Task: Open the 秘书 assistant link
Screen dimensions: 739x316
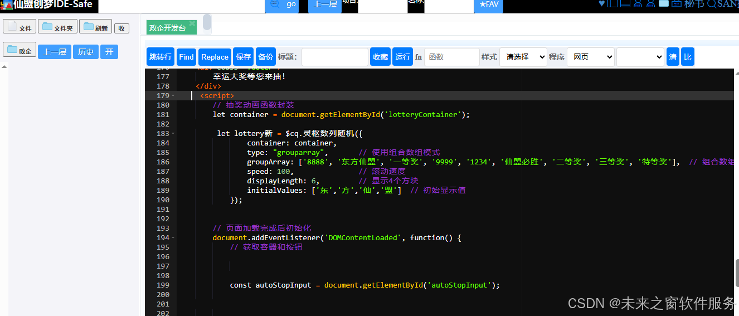Action: click(694, 4)
